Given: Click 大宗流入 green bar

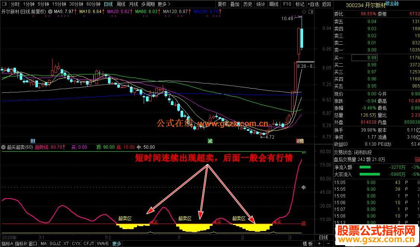Looking at the screenshot, I should [369, 174].
